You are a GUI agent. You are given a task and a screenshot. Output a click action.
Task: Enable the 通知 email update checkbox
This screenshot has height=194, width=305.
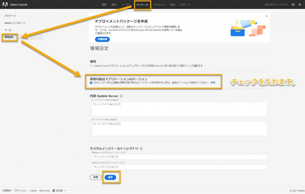coord(91,66)
